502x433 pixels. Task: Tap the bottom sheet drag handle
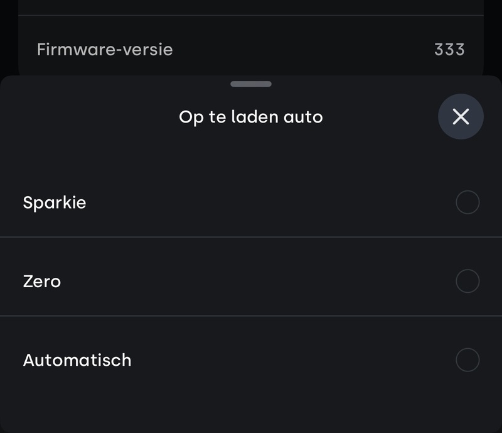point(251,84)
